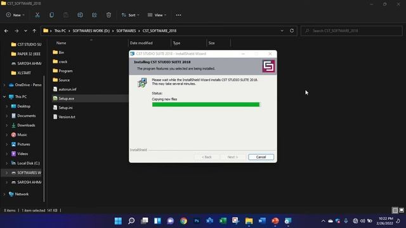Viewport: 406px width, 228px height.
Task: Click the Share icon in Explorer toolbar
Action: (x=95, y=15)
